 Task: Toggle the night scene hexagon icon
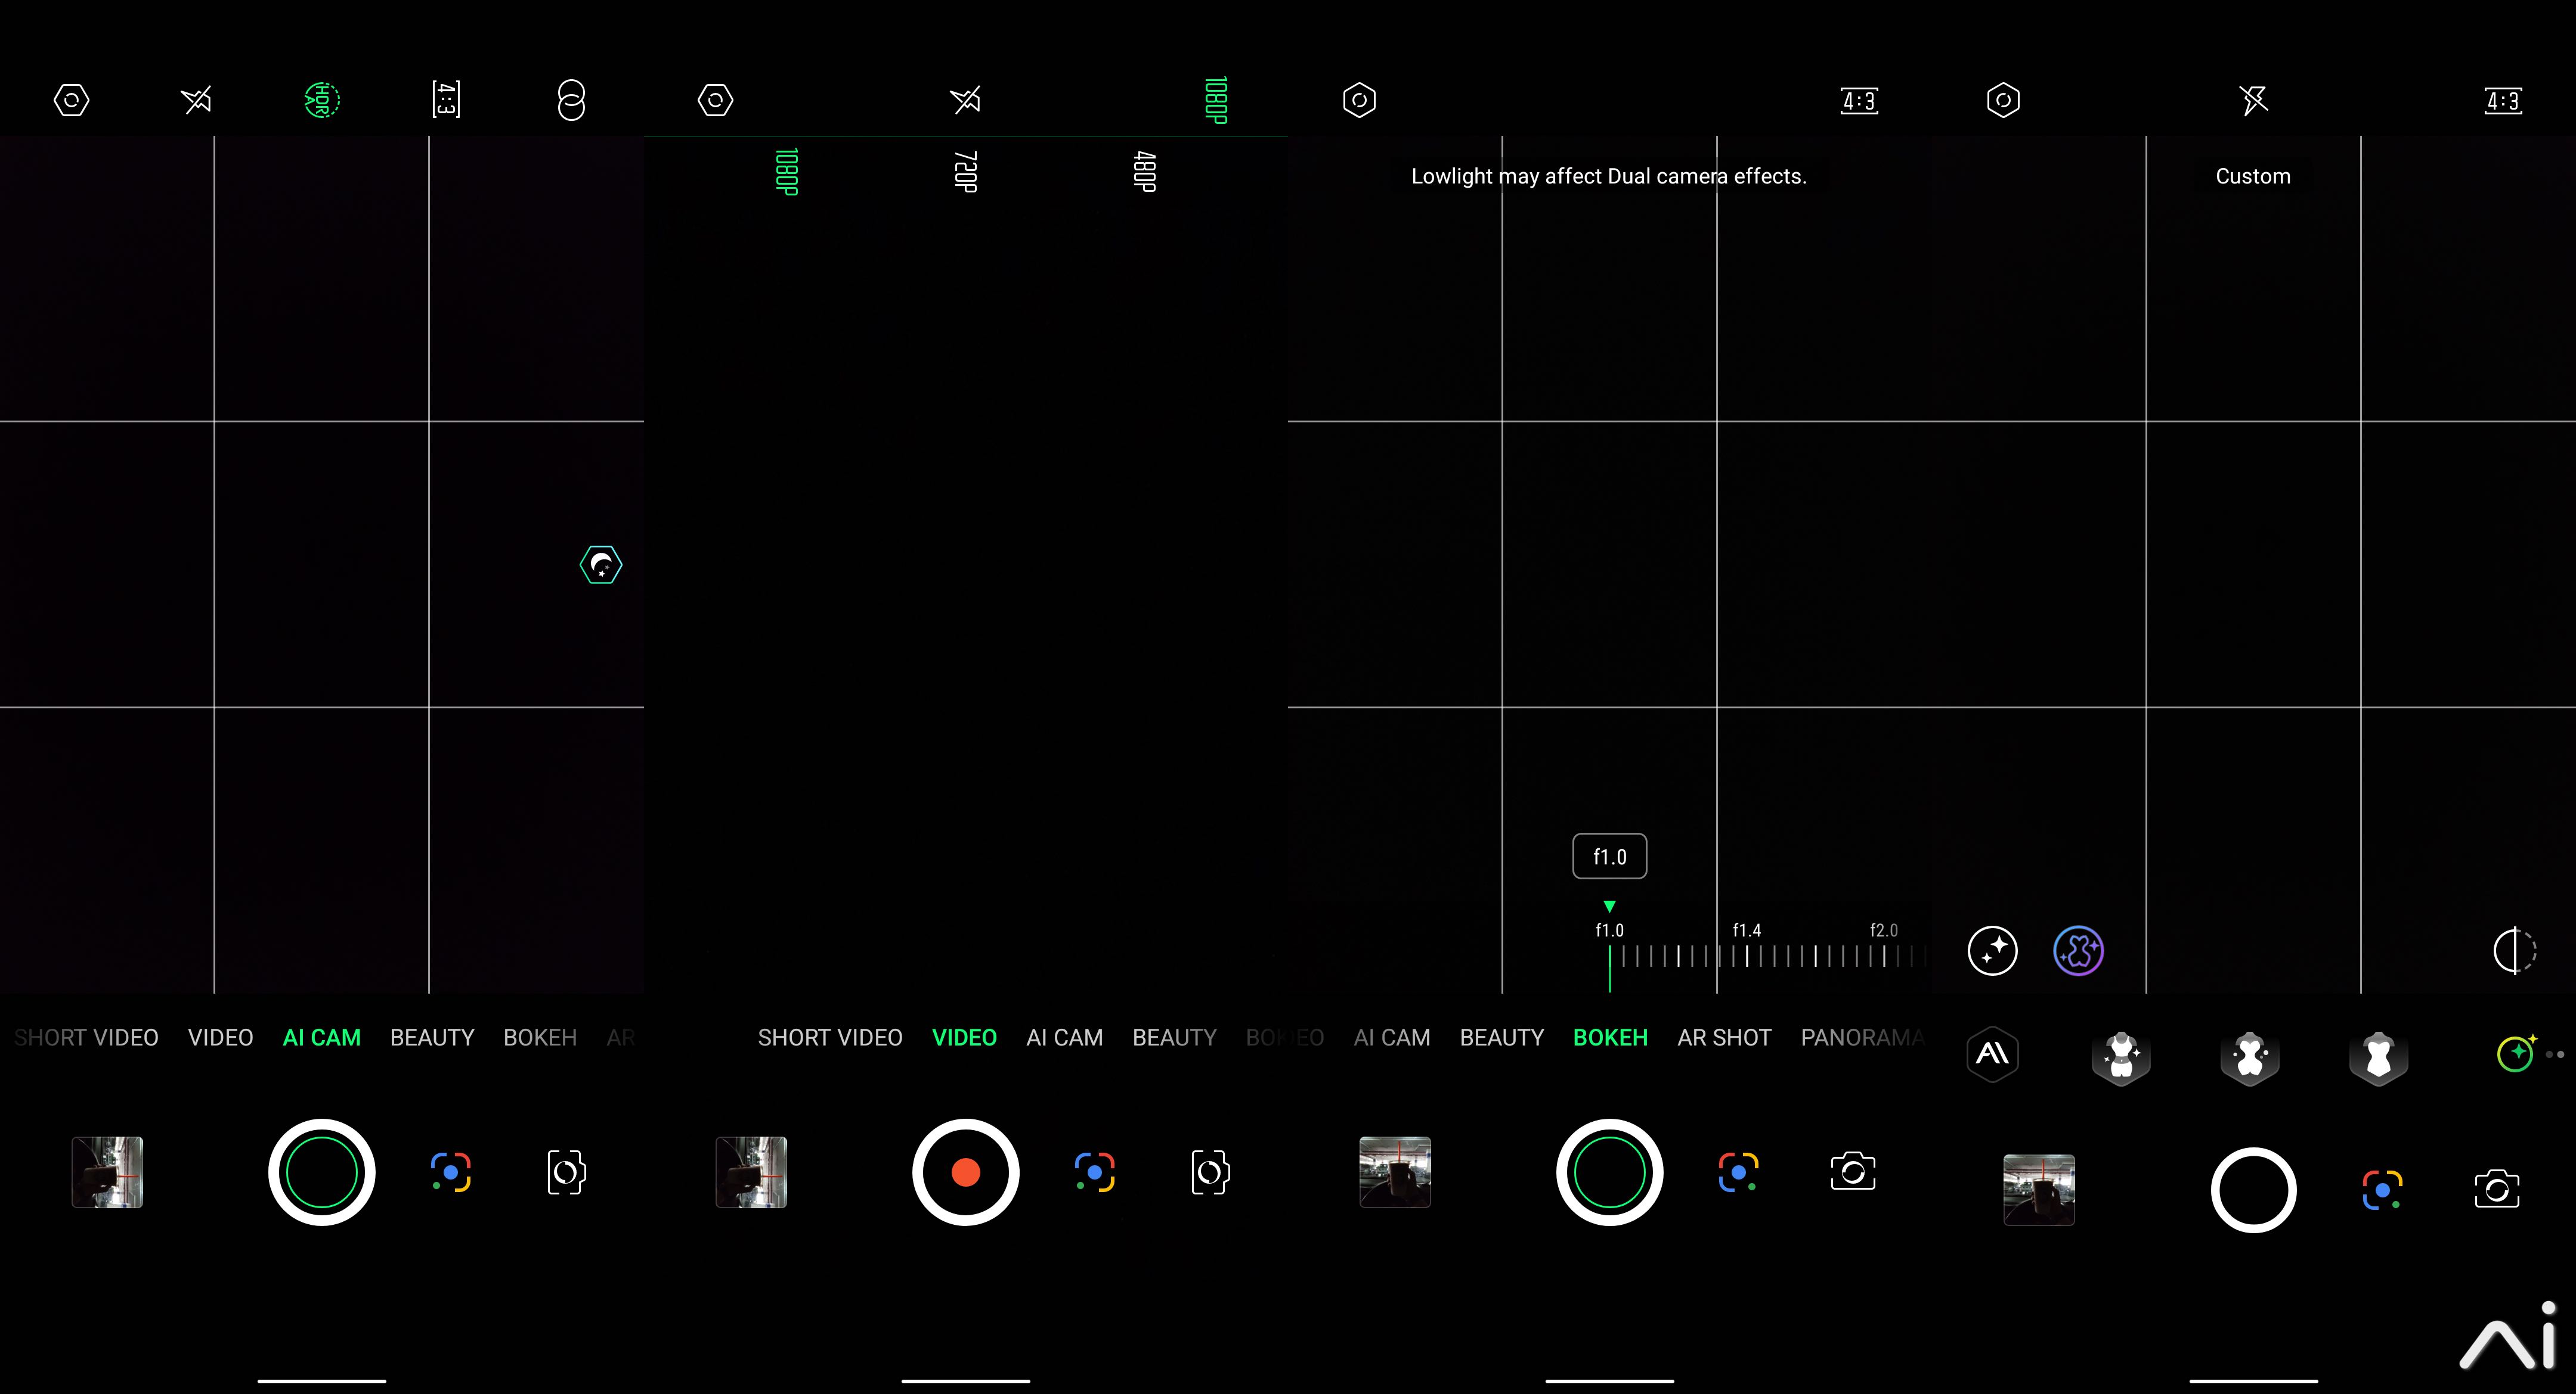point(601,565)
